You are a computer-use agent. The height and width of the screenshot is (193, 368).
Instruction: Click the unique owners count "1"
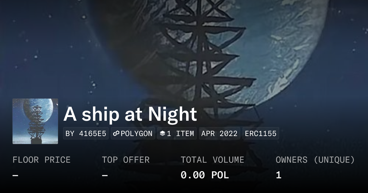(x=278, y=175)
